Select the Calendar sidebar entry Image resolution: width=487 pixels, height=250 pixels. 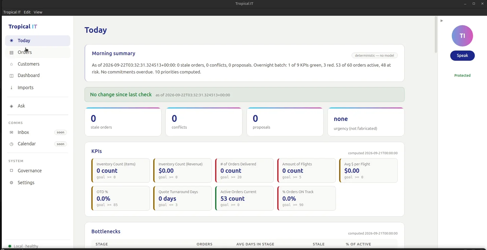[38, 144]
